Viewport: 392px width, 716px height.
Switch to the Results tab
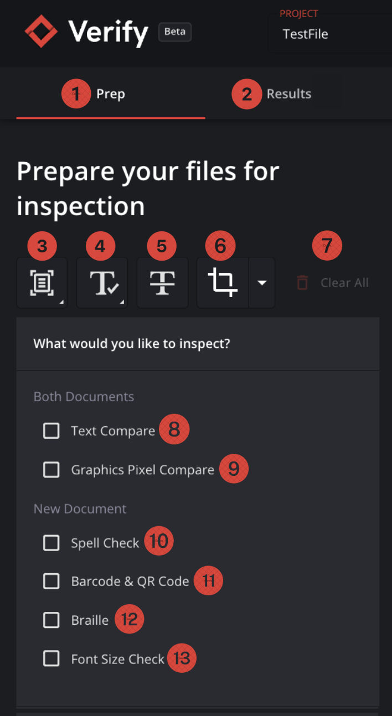click(289, 94)
